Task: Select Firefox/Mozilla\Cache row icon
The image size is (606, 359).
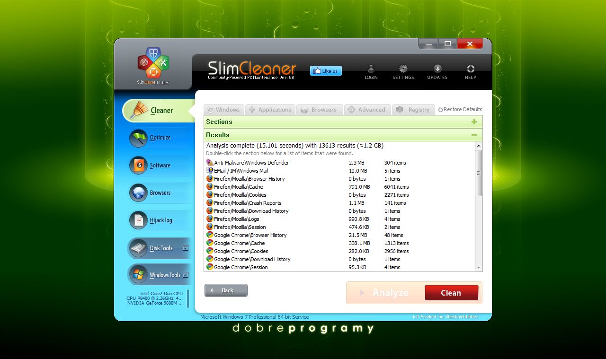Action: click(210, 187)
